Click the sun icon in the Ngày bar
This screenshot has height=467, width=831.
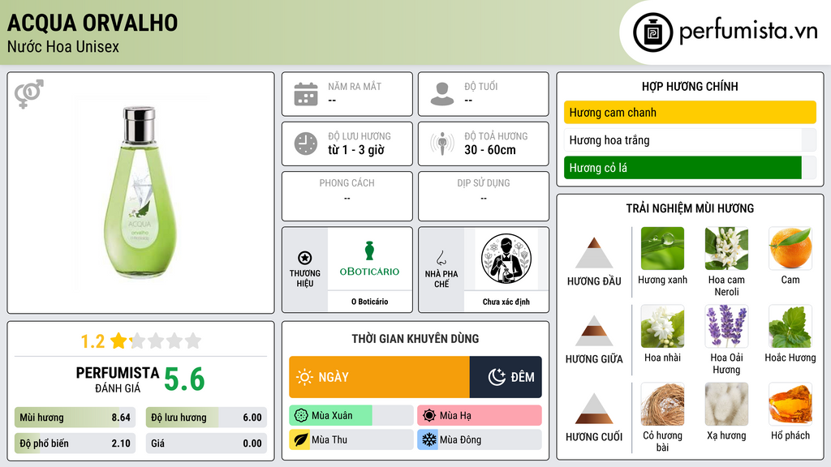pyautogui.click(x=304, y=377)
